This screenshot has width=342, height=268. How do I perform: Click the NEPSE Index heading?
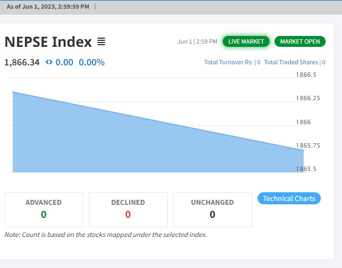pos(48,41)
